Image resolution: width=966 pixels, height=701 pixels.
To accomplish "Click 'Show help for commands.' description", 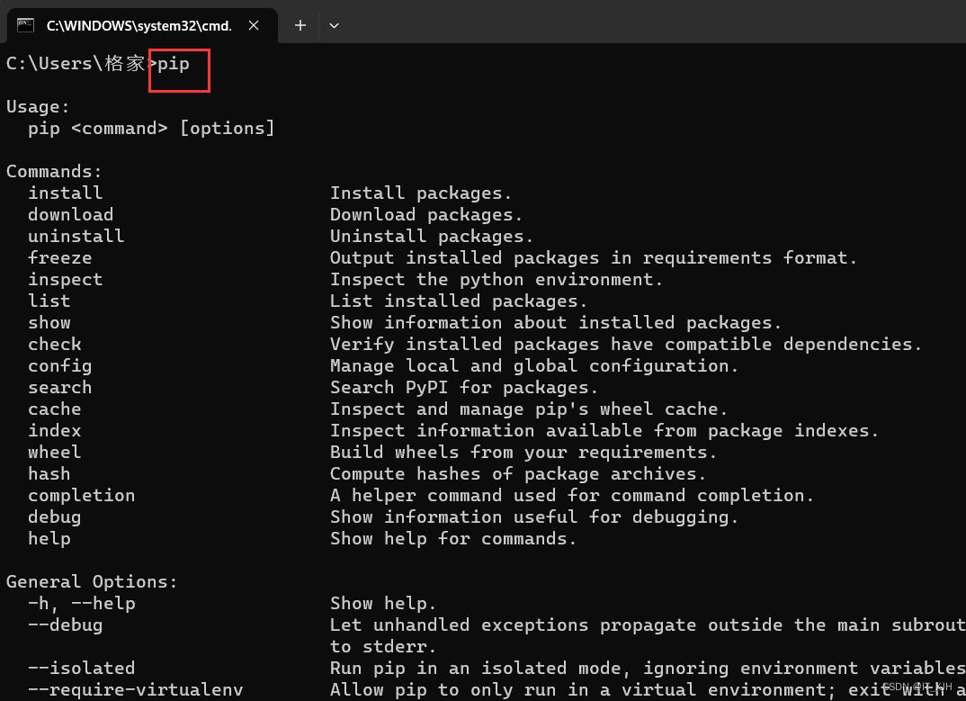I will pos(453,539).
